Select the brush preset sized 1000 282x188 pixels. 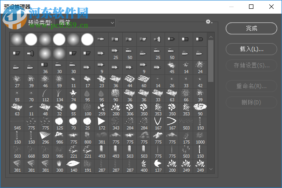pyautogui.click(x=200, y=136)
